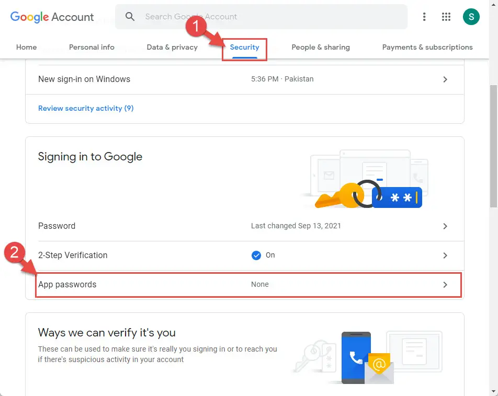Open the New sign-in on Windows entry

(x=245, y=79)
